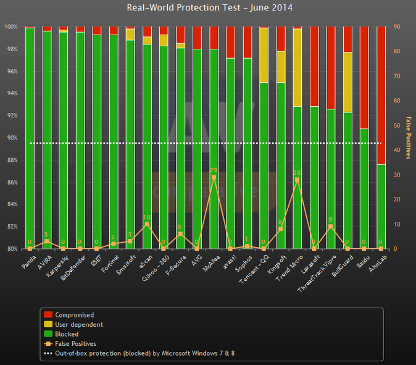Click the Tencent-QQ axis label
Screen dimensions: 416x365
[254, 269]
